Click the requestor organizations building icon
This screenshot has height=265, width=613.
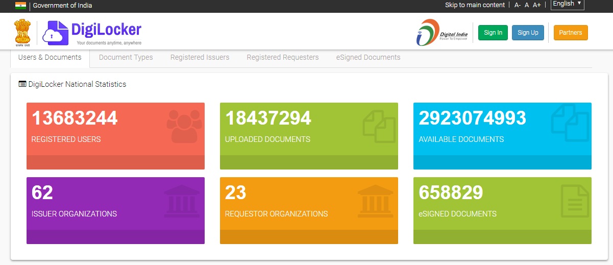(x=376, y=200)
